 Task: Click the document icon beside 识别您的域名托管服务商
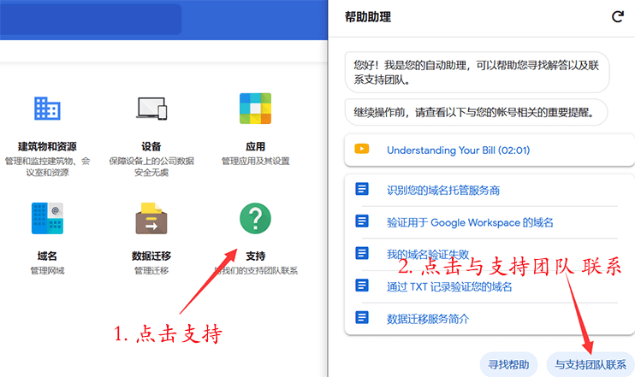coord(362,189)
